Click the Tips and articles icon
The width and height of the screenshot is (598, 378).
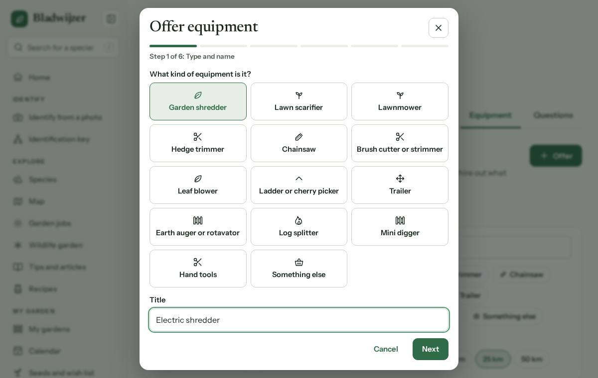click(18, 267)
